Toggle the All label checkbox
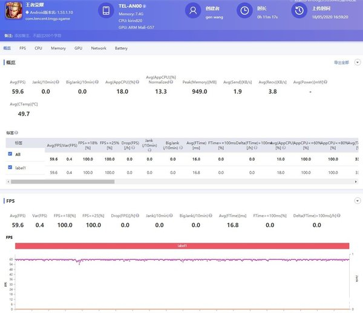 coord(9,154)
